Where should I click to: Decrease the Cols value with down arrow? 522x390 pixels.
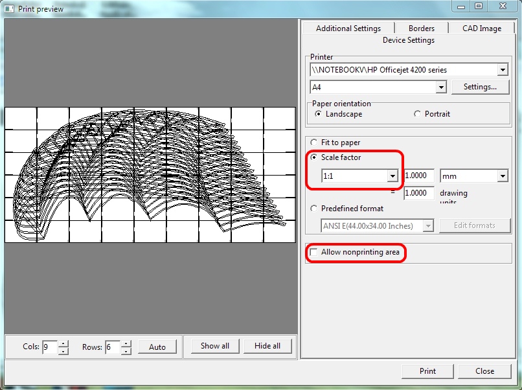tap(63, 350)
